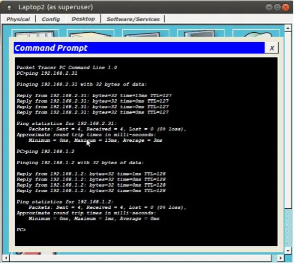Click the "PC>ping 192.168.1.2" line
The width and height of the screenshot is (296, 264).
(x=45, y=152)
